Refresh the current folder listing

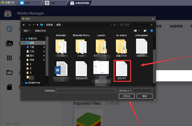click(114, 25)
